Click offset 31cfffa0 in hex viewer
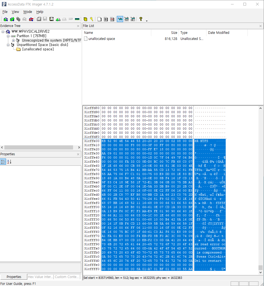Screen dimensions: 264x286 click(x=92, y=248)
